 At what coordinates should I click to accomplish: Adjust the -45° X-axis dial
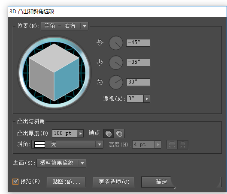pyautogui.click(x=116, y=43)
